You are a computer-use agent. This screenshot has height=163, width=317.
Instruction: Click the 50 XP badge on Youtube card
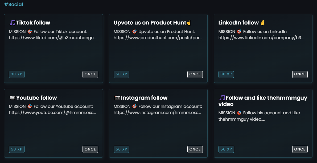tap(17, 149)
